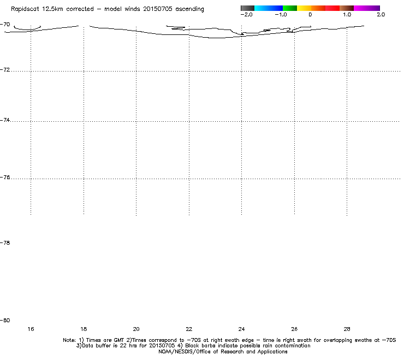
Task: Click the data buffer note line
Action: coord(193,346)
